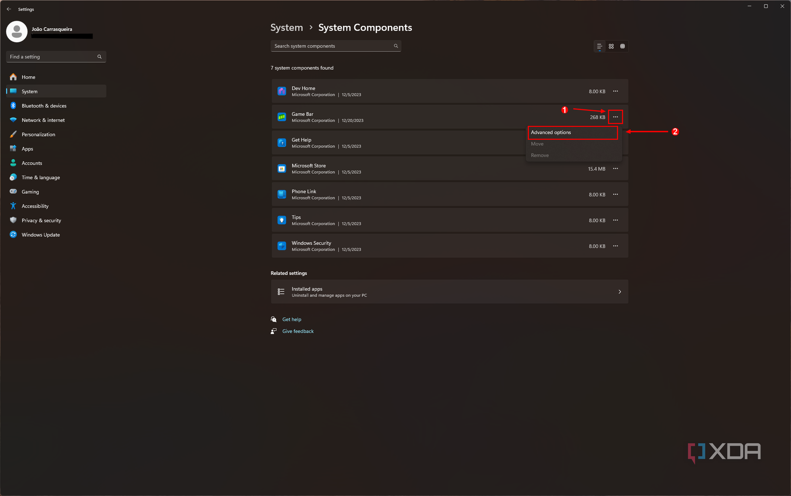
Task: Open the Game Bar app icon
Action: click(x=281, y=117)
